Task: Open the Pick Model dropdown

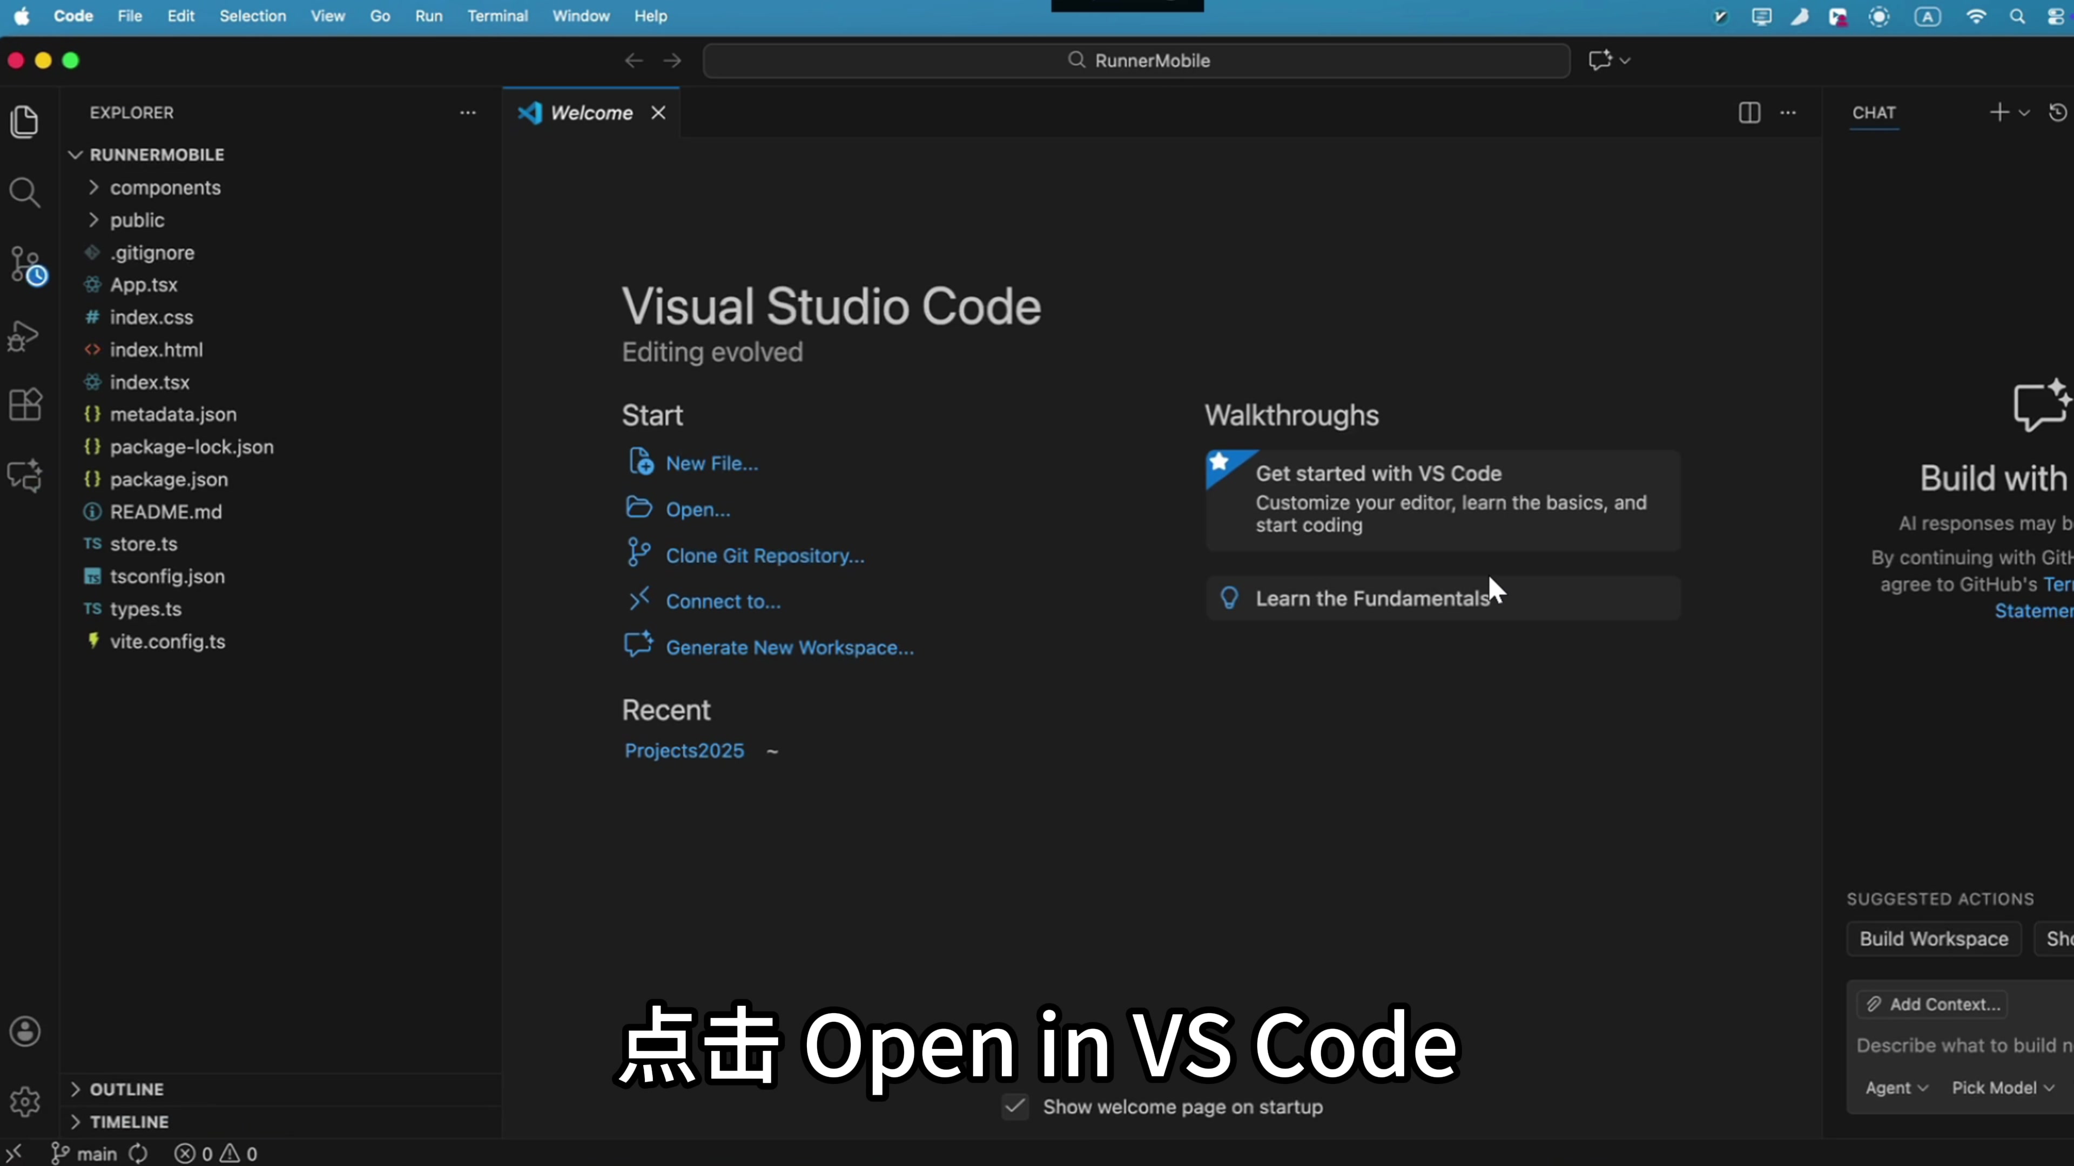Action: 2002,1088
